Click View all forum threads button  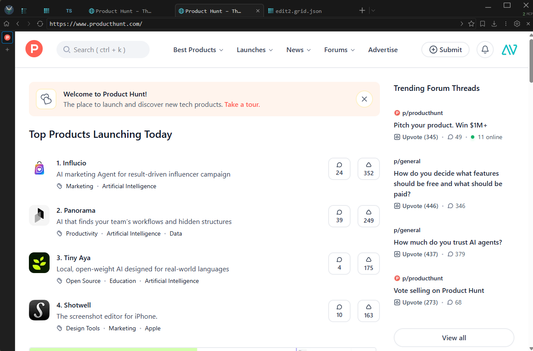(x=454, y=338)
